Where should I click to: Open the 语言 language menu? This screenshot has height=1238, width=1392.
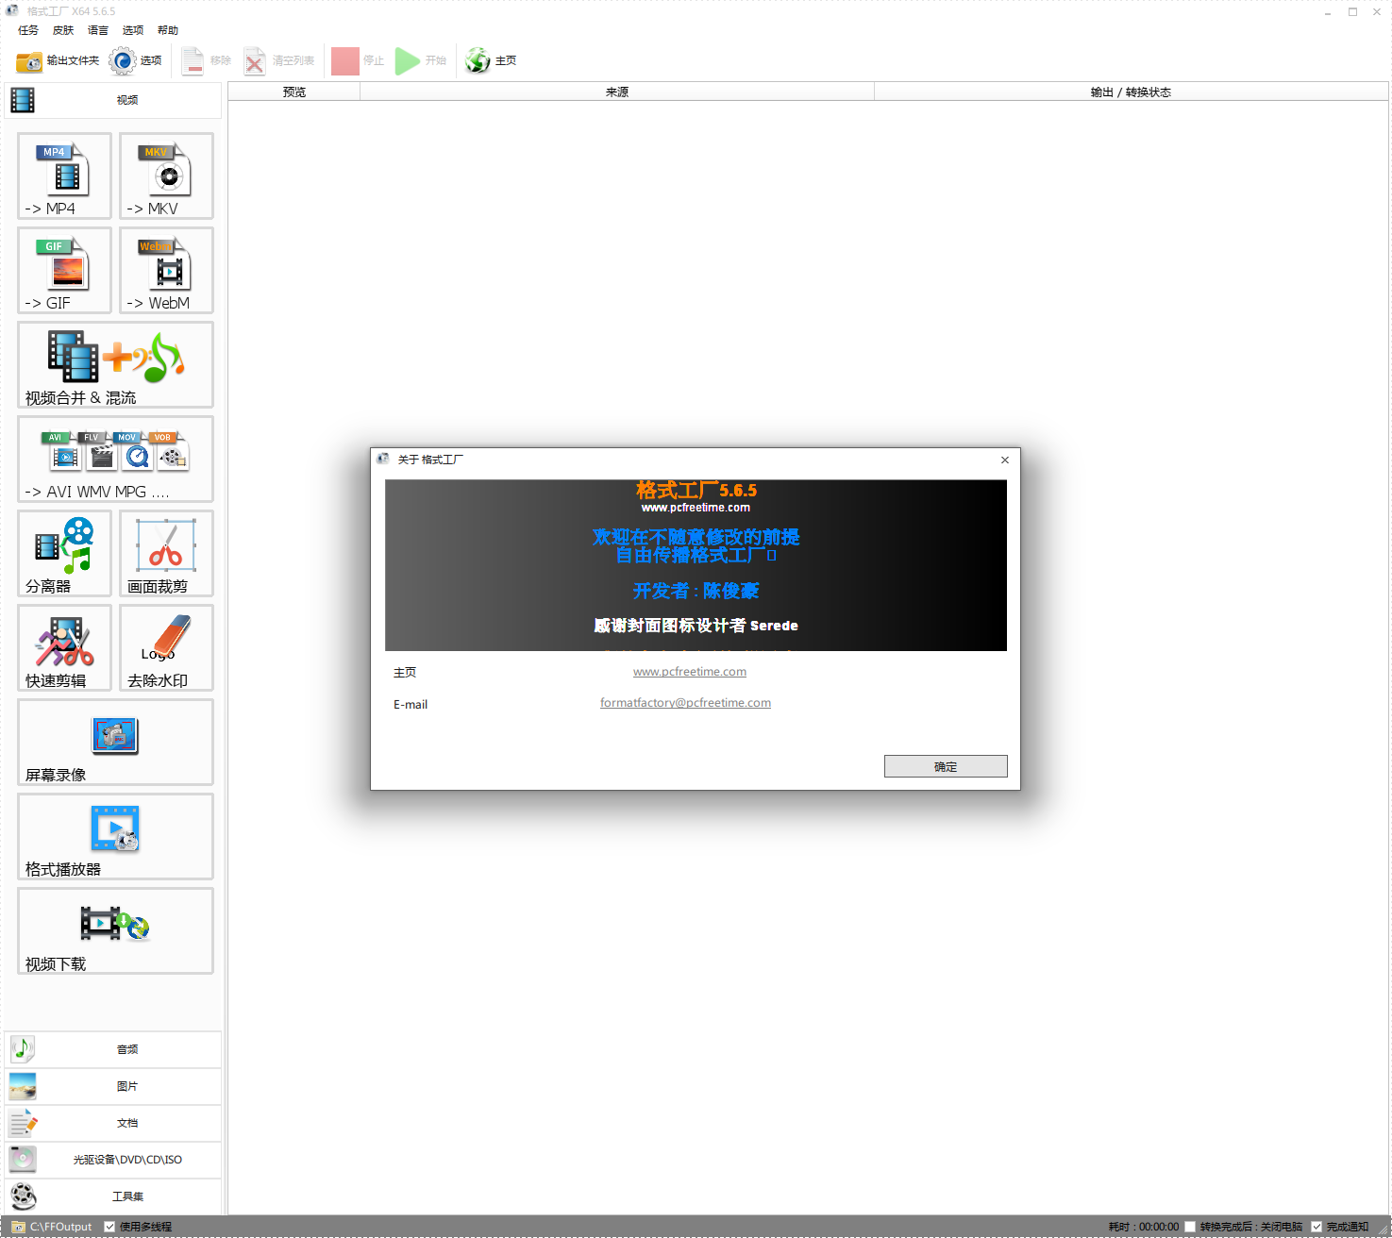point(98,30)
